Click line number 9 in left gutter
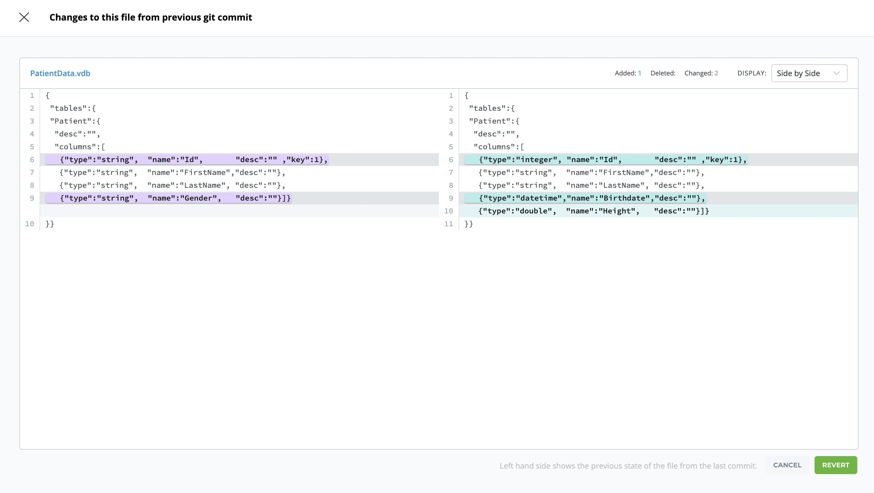Screen dimensions: 874x493 [x=32, y=198]
